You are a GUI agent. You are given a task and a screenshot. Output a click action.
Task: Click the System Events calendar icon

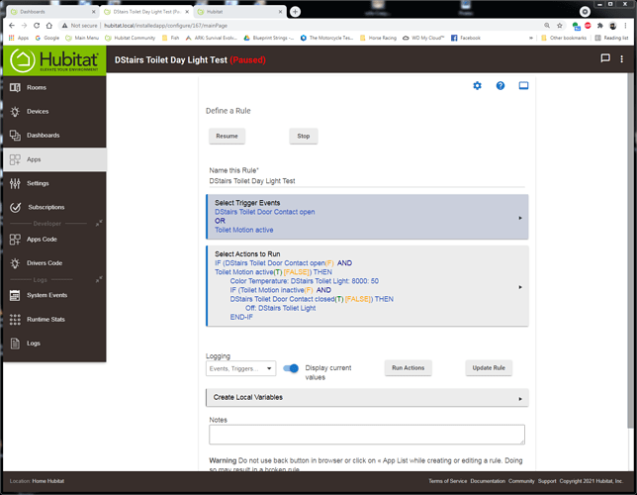(15, 295)
